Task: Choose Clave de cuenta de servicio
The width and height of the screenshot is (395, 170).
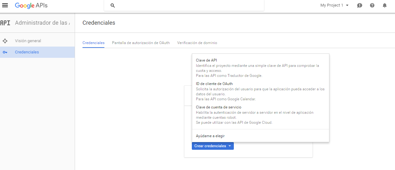Action: 218,107
